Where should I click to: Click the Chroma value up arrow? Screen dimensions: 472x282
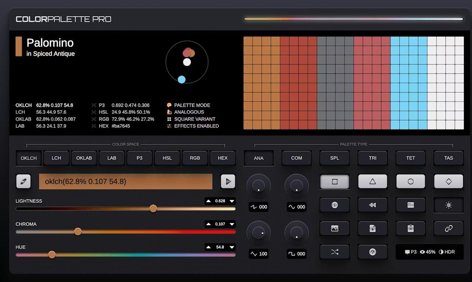pos(209,224)
